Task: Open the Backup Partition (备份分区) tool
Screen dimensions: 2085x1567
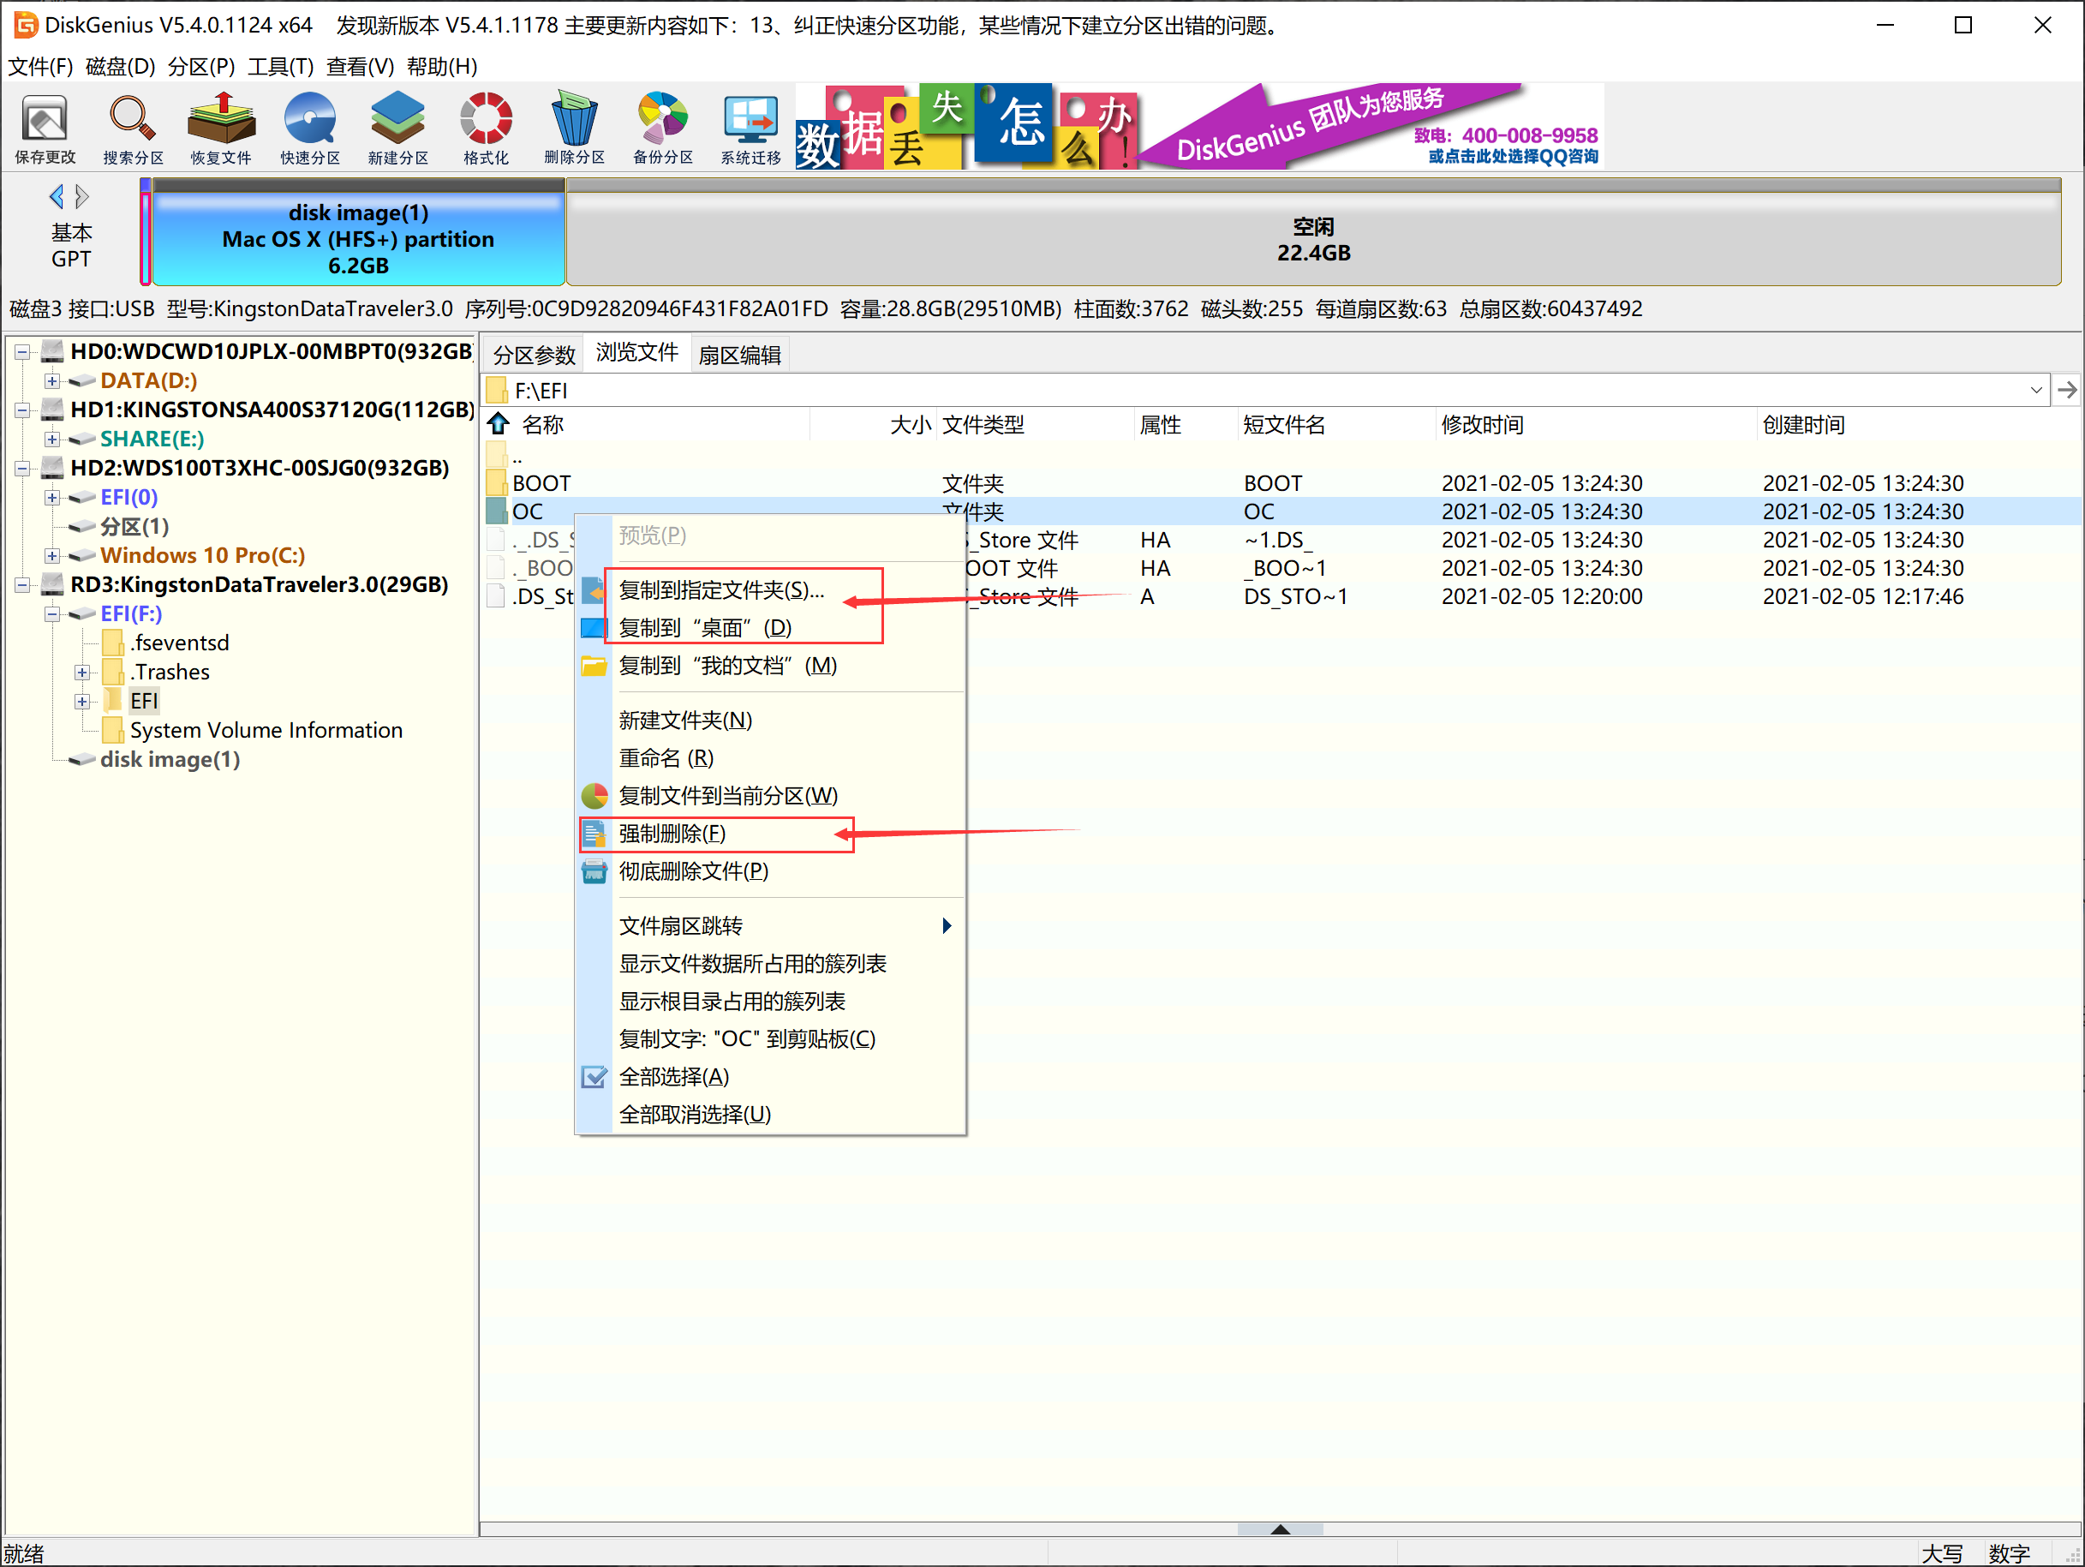Action: coord(663,129)
